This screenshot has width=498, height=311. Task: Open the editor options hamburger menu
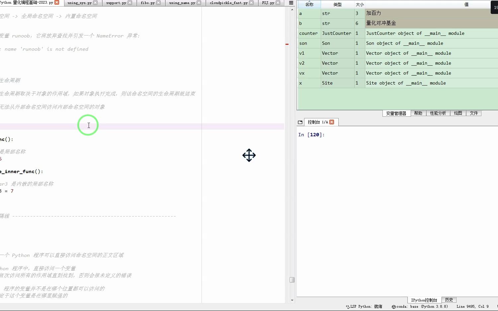pos(291,3)
